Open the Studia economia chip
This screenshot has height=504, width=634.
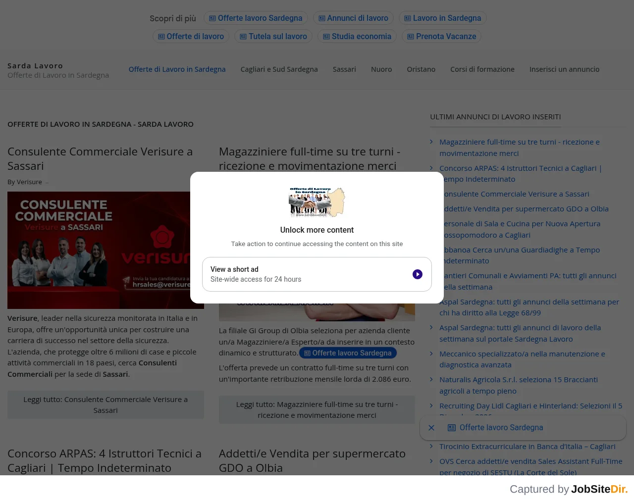[x=357, y=37]
